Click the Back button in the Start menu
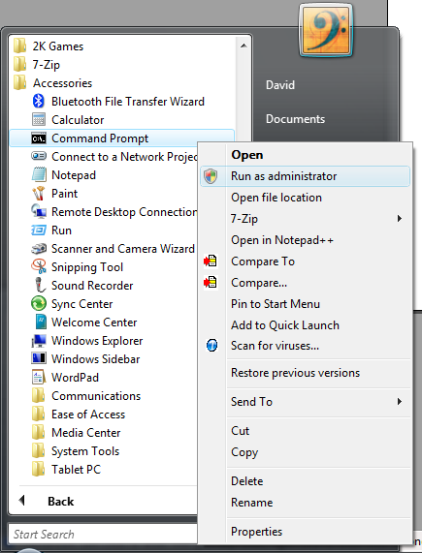 (x=47, y=501)
